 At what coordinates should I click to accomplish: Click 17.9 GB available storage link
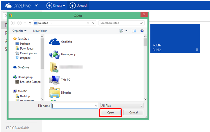pyautogui.click(x=17, y=128)
